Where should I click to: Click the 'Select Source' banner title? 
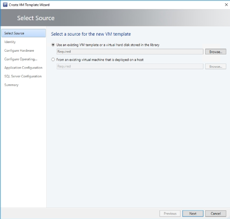coord(36,18)
